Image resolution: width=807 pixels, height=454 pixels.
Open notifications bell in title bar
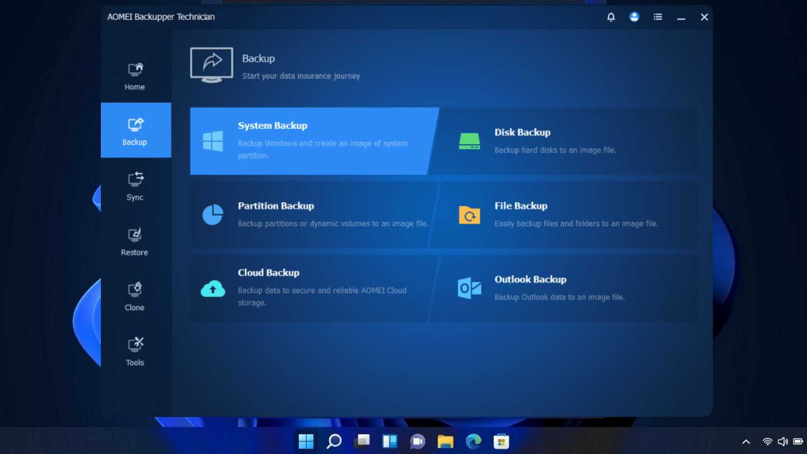click(x=611, y=17)
